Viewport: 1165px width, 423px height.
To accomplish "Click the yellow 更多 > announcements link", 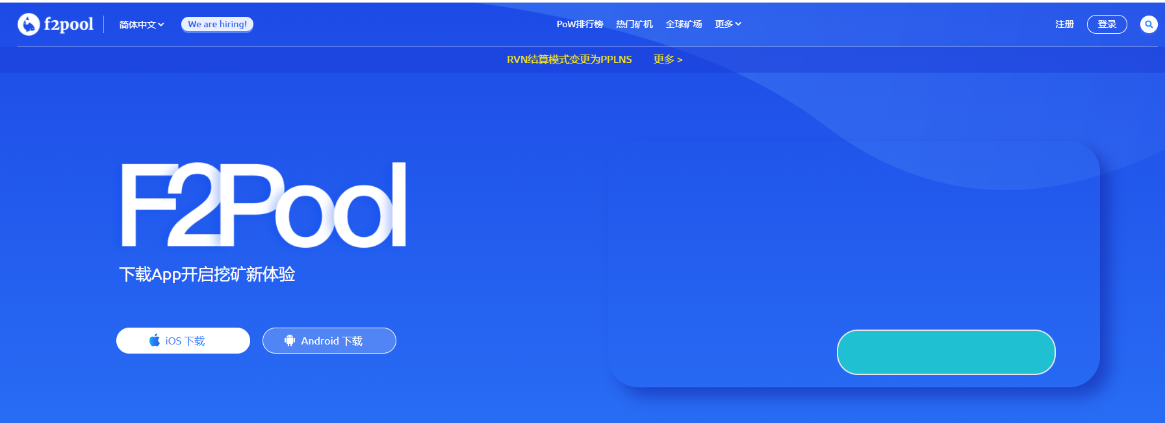I will pos(668,59).
